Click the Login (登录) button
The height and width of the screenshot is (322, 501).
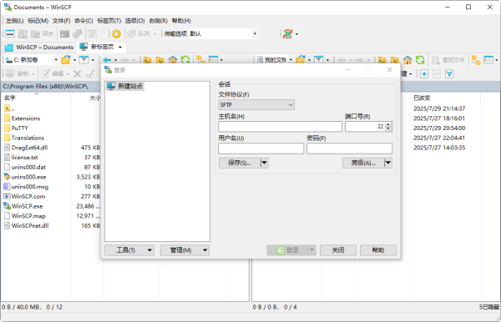pos(287,250)
